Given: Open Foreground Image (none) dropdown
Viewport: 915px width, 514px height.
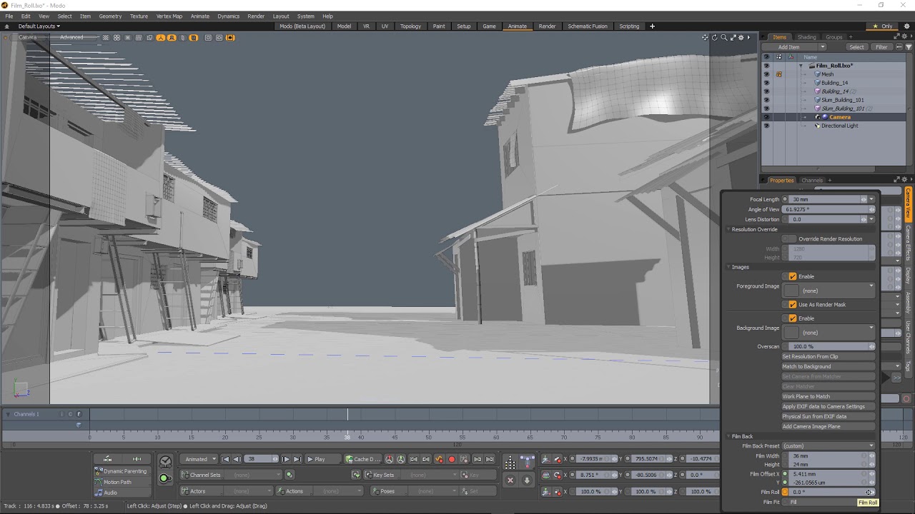Looking at the screenshot, I should (x=829, y=291).
